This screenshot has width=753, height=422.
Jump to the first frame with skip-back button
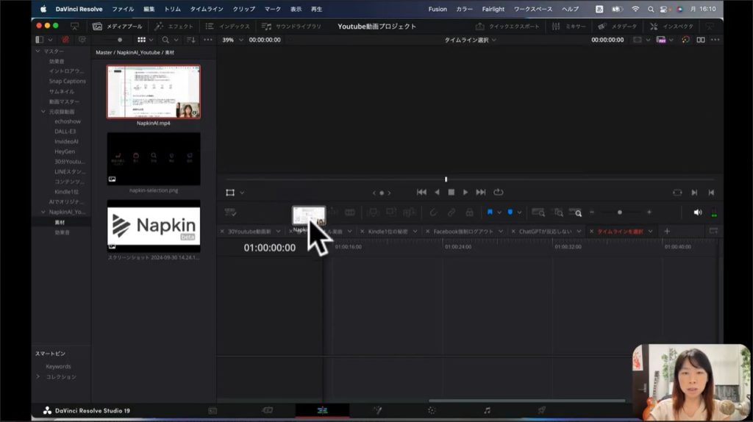pyautogui.click(x=421, y=193)
